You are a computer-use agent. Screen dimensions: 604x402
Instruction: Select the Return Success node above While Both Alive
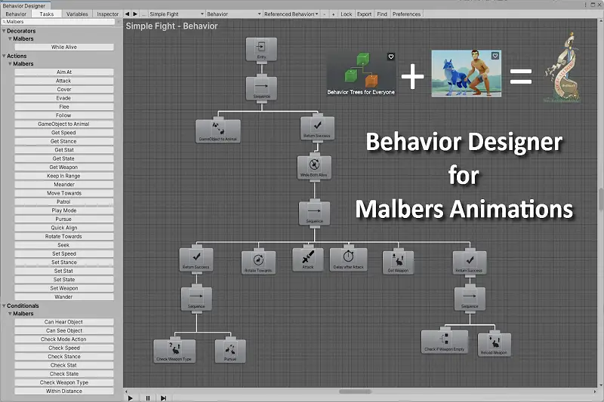tap(317, 128)
